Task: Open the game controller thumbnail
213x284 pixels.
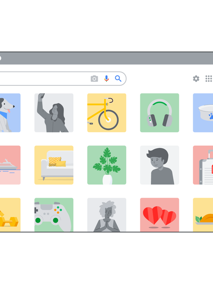Action: coord(54,214)
